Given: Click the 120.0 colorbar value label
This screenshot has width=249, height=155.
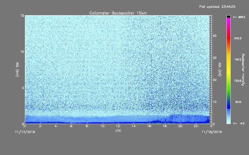Looking at the screenshot, I should click(238, 81).
